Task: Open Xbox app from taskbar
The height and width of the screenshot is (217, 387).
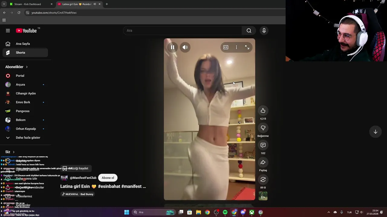Action: click(x=252, y=212)
